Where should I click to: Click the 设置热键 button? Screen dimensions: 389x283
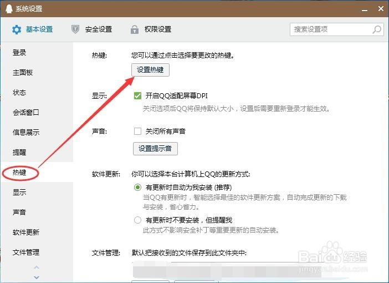click(x=150, y=70)
